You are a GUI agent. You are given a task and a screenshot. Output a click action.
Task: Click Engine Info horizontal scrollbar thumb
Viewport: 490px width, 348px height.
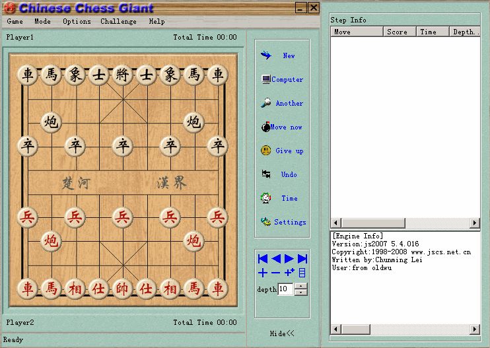point(356,329)
